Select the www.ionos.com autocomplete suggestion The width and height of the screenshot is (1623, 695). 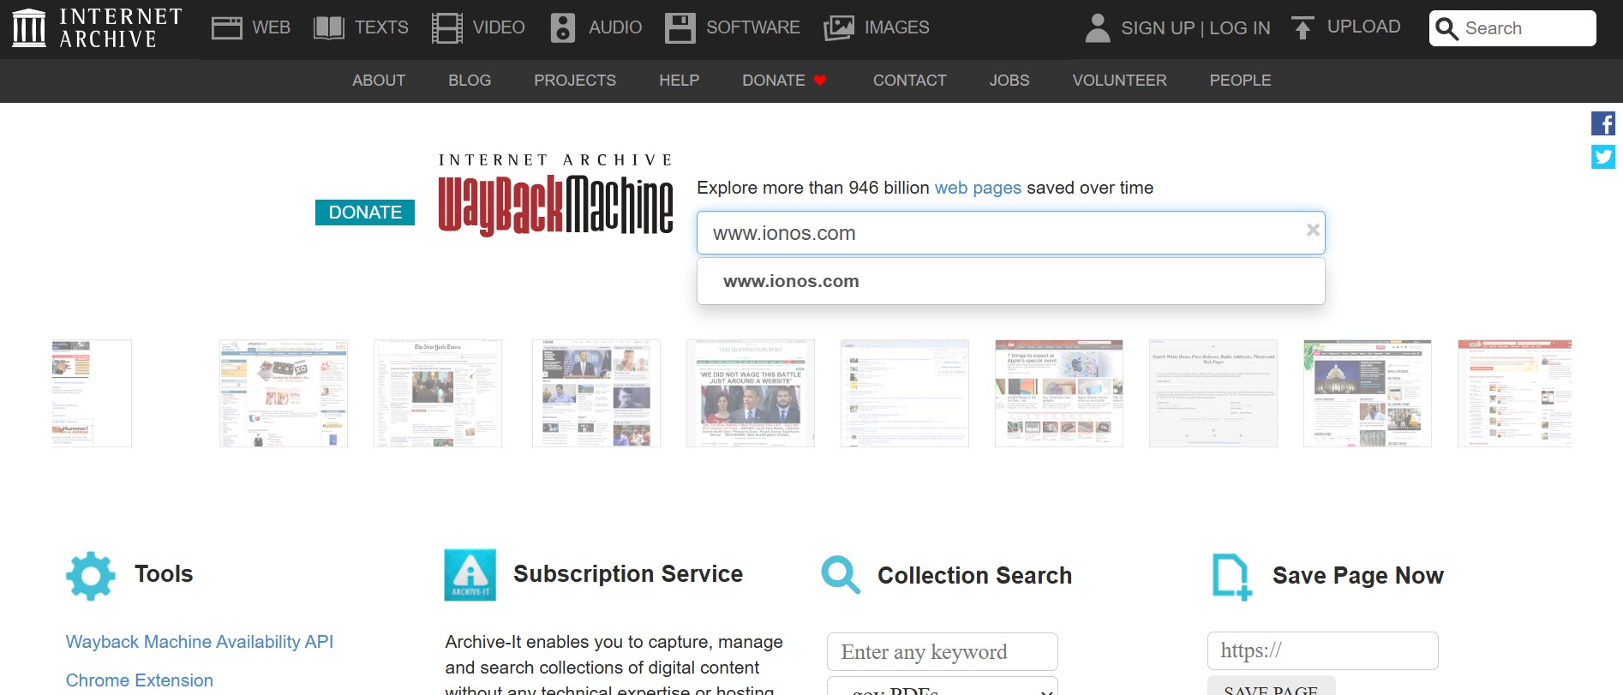click(x=791, y=281)
